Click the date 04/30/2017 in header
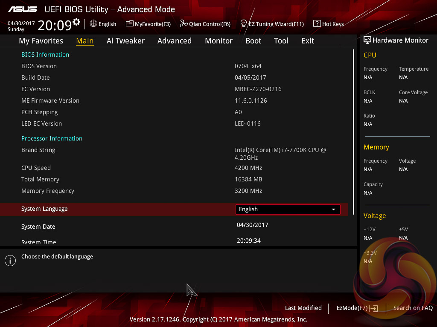Viewport: 437px width, 327px height. pos(21,23)
